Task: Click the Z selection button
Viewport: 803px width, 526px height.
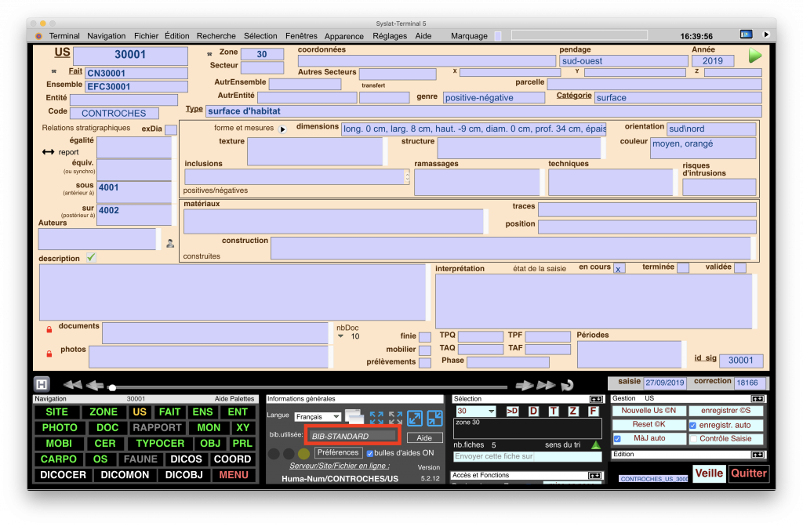Action: click(x=573, y=411)
